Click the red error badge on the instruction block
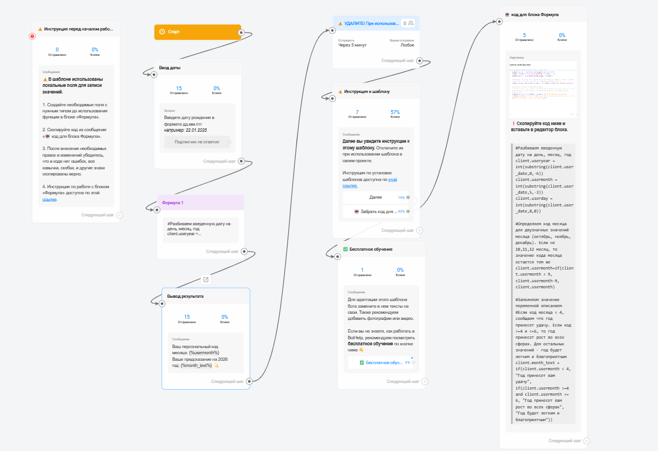This screenshot has height=451, width=658. tap(32, 37)
